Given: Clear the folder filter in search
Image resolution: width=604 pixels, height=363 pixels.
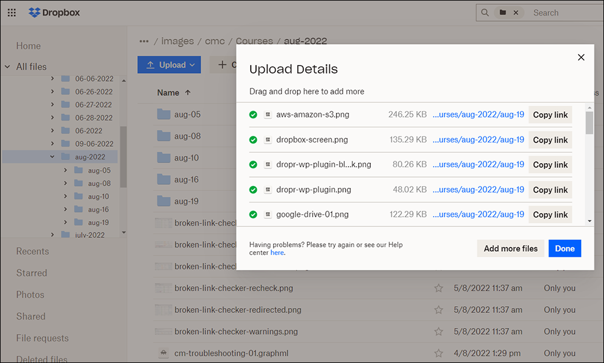Looking at the screenshot, I should pyautogui.click(x=516, y=13).
